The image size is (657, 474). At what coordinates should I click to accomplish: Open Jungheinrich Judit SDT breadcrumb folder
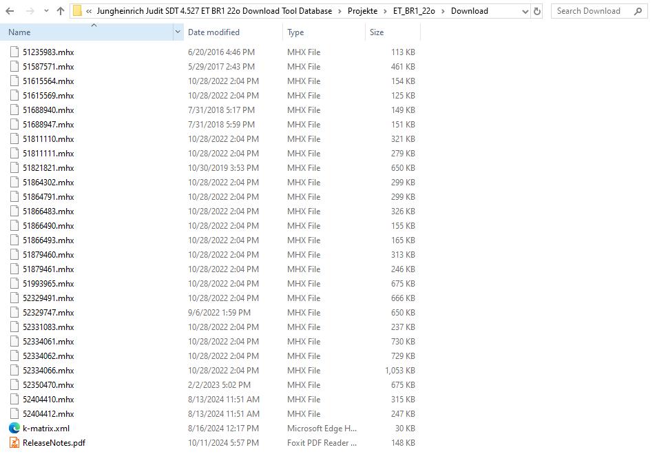click(214, 11)
